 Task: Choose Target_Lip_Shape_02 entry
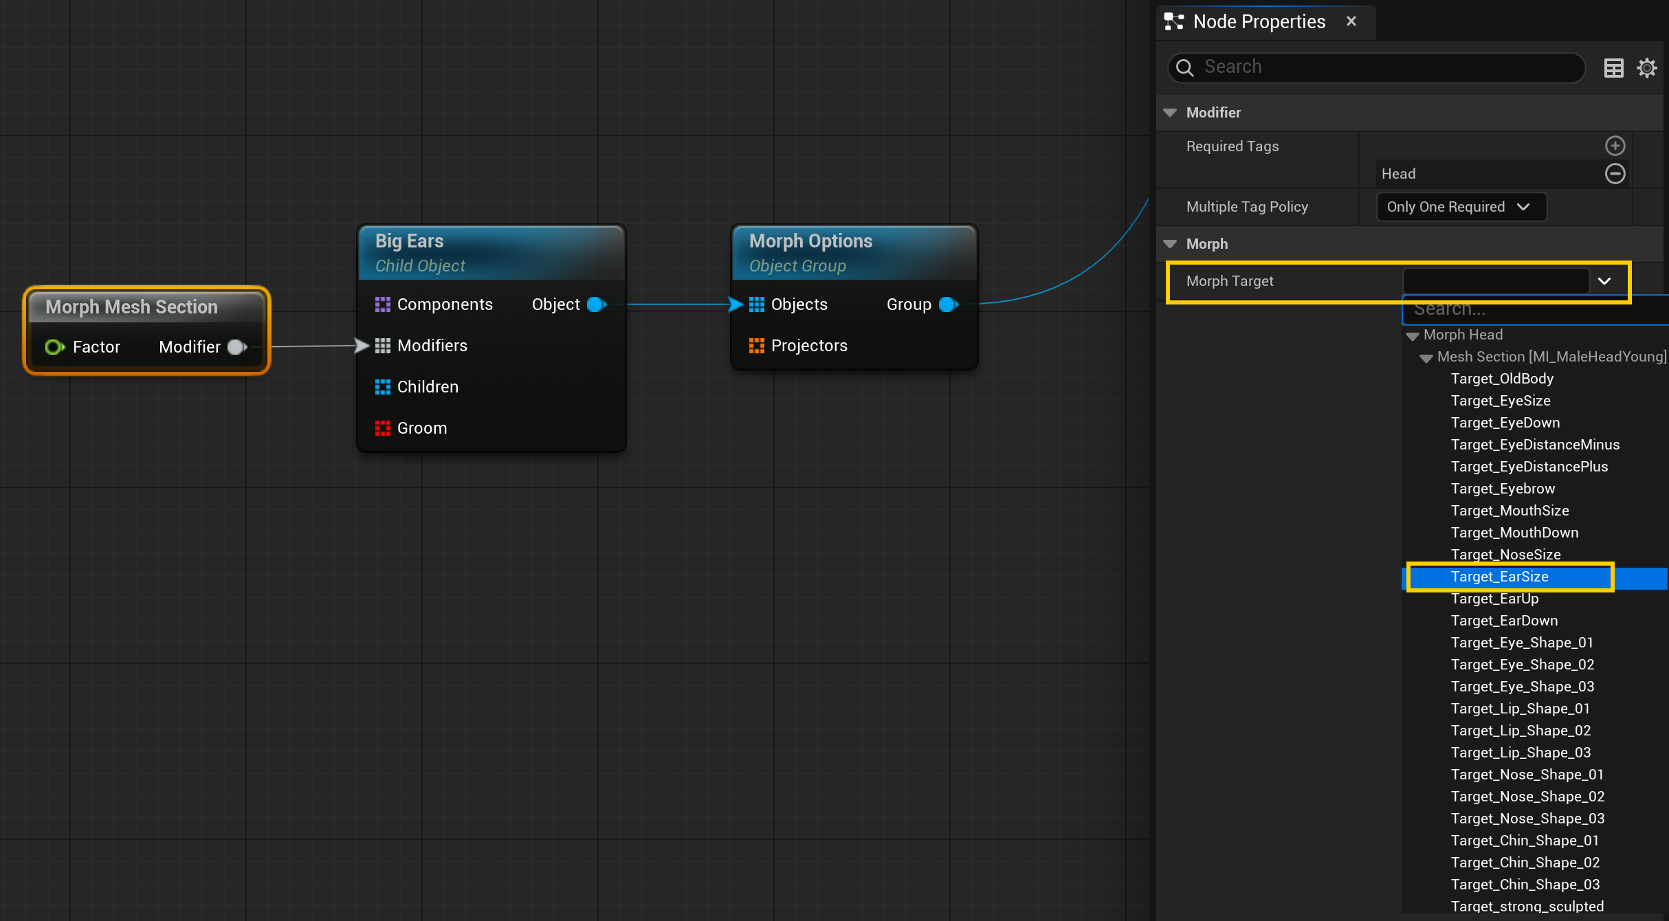1521,731
